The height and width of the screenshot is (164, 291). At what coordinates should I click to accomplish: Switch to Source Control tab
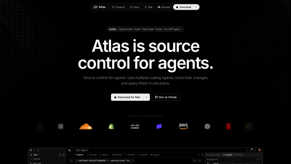(x=214, y=155)
